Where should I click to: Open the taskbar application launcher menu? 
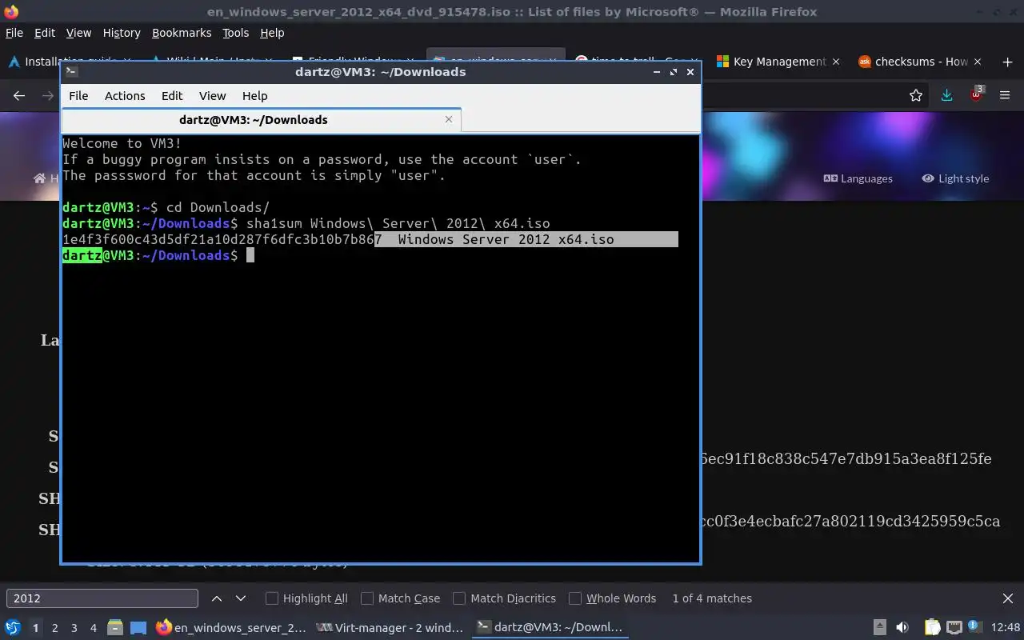pos(12,627)
